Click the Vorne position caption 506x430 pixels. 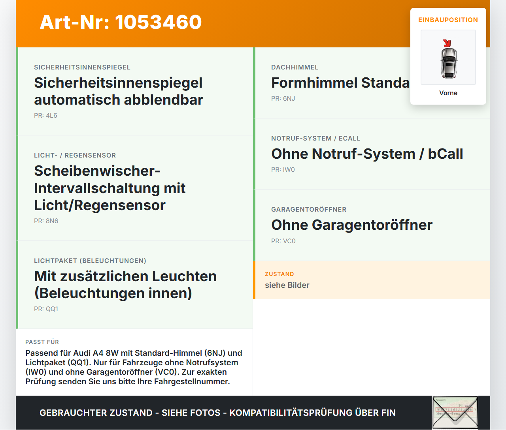click(448, 93)
